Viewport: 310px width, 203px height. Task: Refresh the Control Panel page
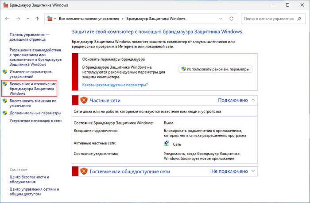[x=231, y=19]
